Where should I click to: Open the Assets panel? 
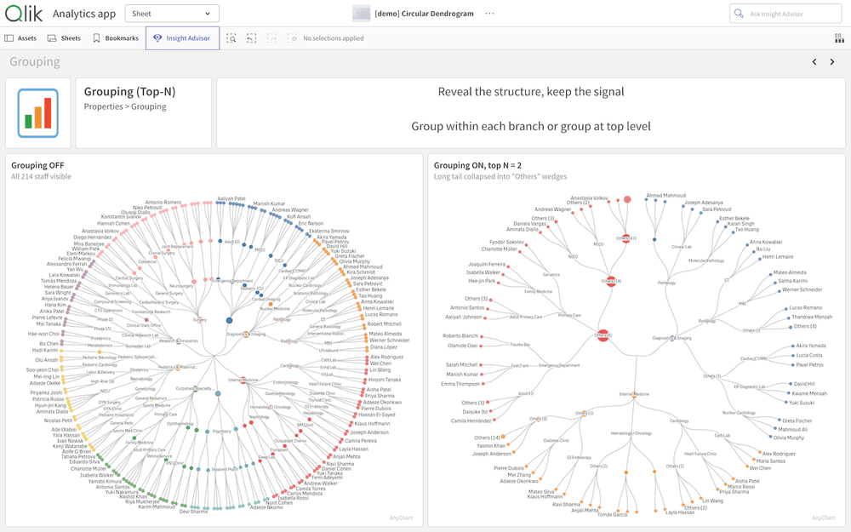[20, 38]
